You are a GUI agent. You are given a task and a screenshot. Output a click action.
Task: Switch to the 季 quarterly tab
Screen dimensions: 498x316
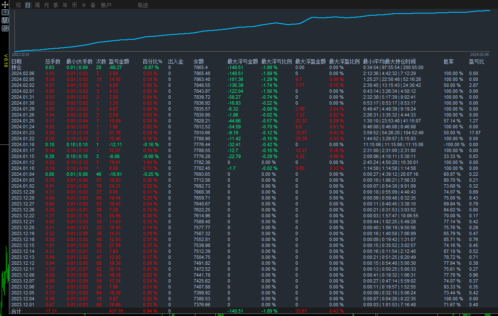[x=56, y=6]
